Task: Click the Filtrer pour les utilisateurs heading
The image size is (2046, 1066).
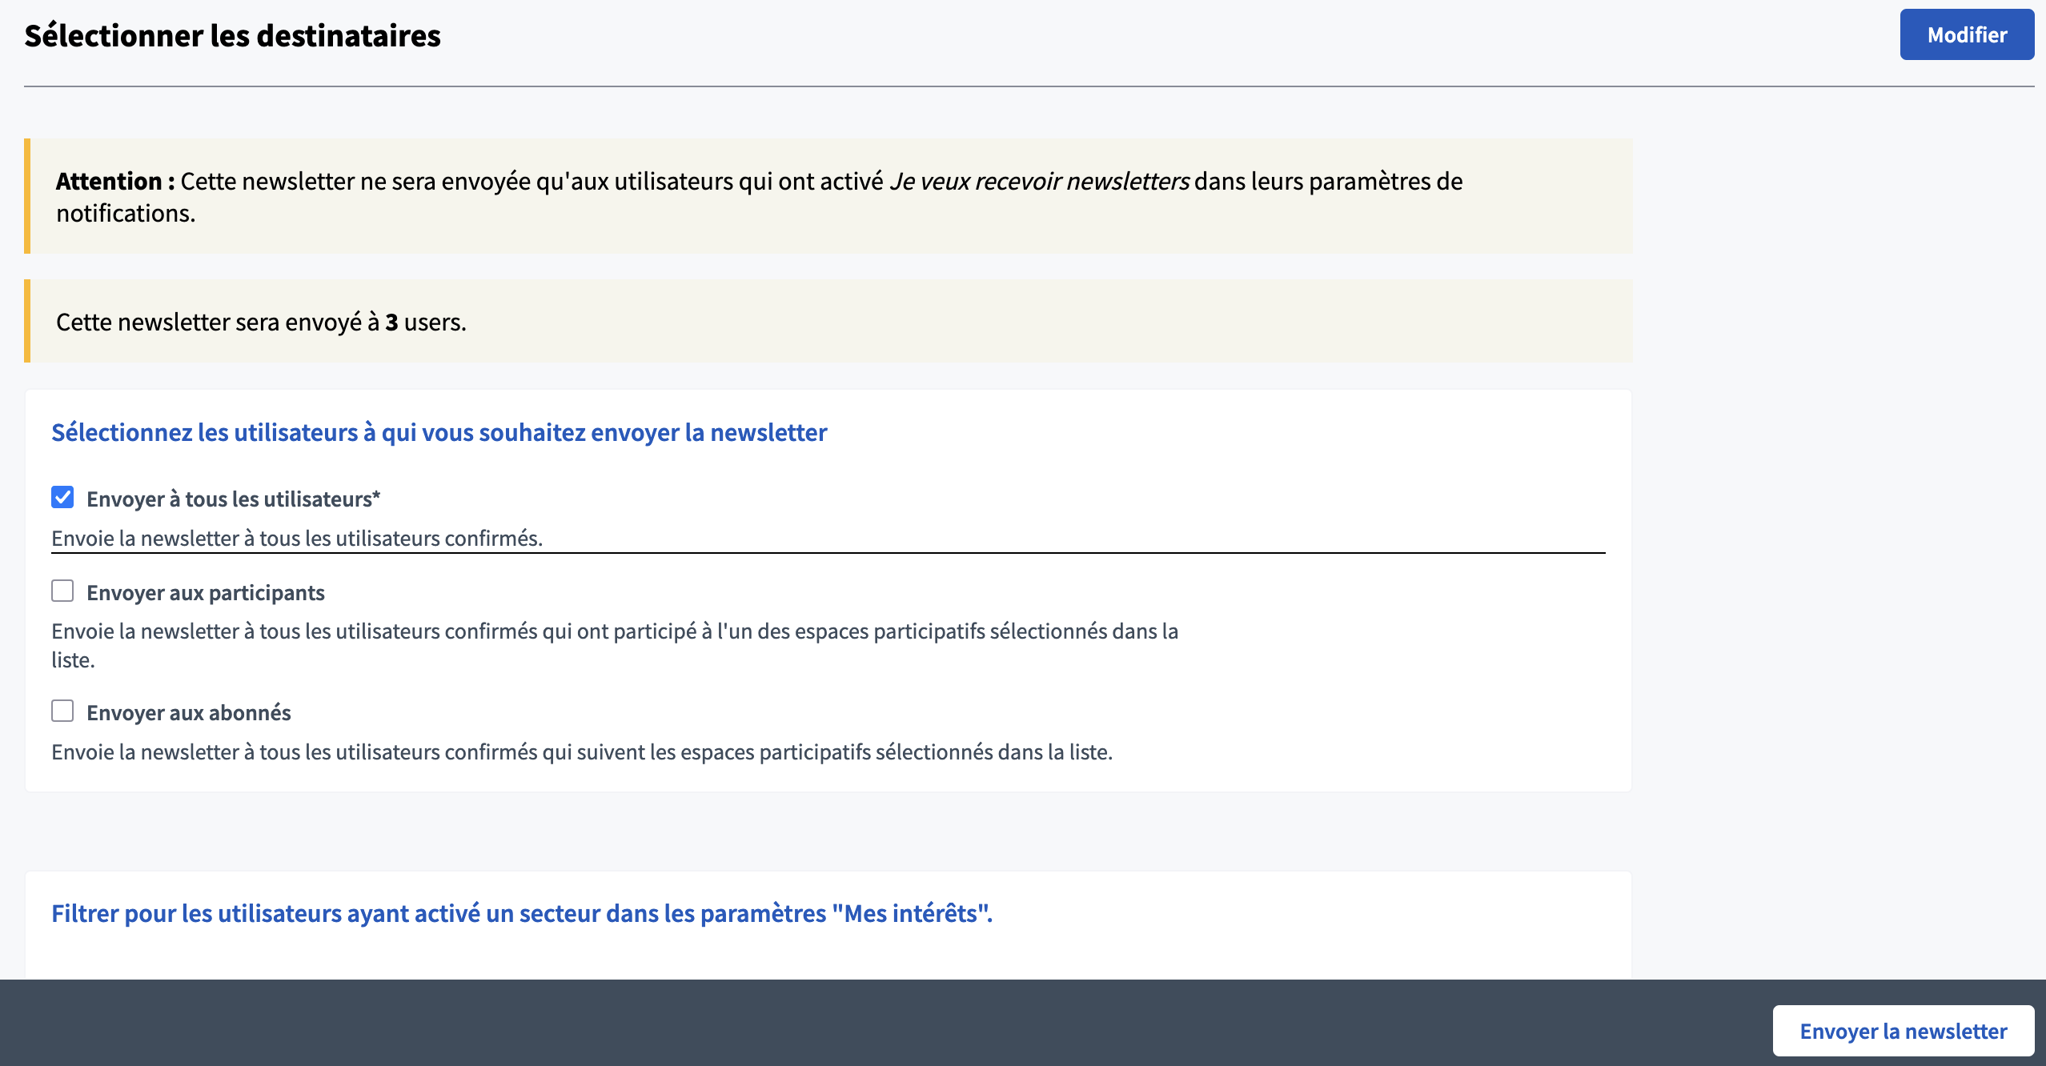Action: (x=522, y=914)
